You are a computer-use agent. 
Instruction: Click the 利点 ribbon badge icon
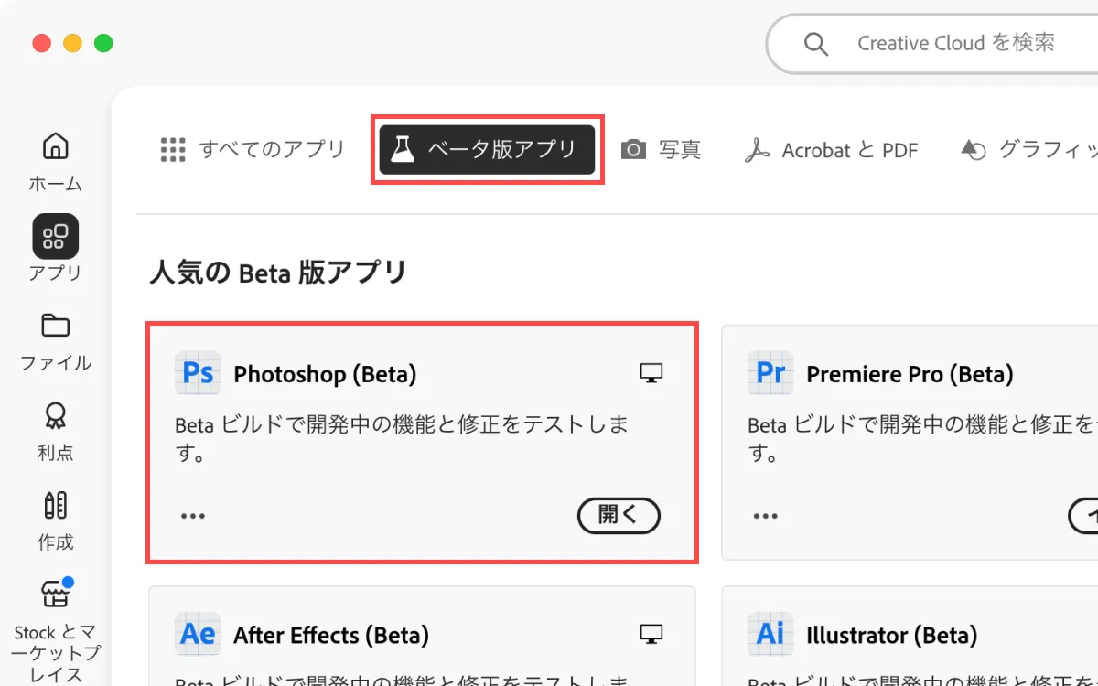pos(55,416)
